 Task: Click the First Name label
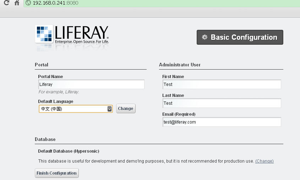point(173,77)
